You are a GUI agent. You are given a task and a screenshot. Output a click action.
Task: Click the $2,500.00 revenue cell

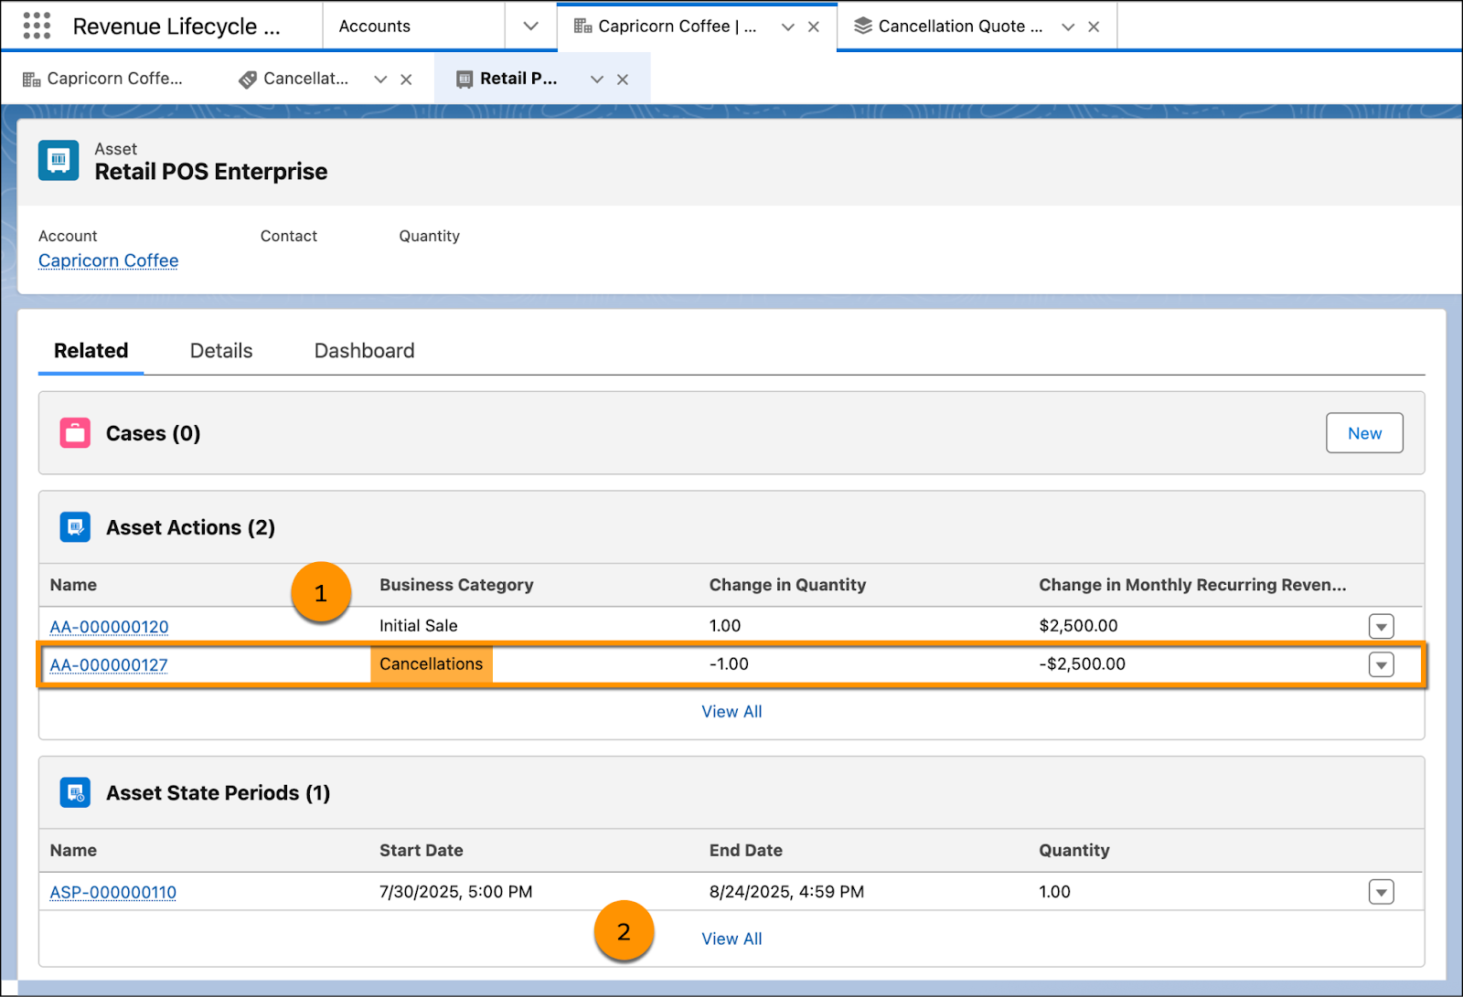[1078, 626]
